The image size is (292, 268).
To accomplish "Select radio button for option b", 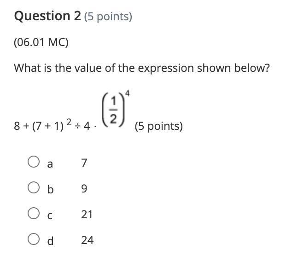I will (x=33, y=188).
